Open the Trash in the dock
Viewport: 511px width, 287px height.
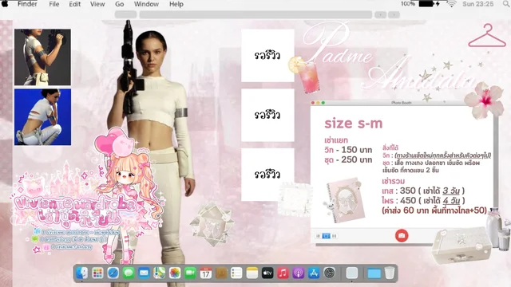[x=390, y=273]
